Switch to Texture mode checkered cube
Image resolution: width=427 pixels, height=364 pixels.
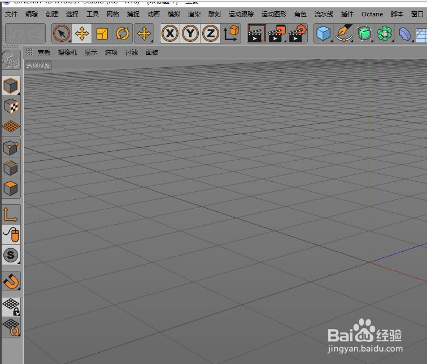[11, 106]
